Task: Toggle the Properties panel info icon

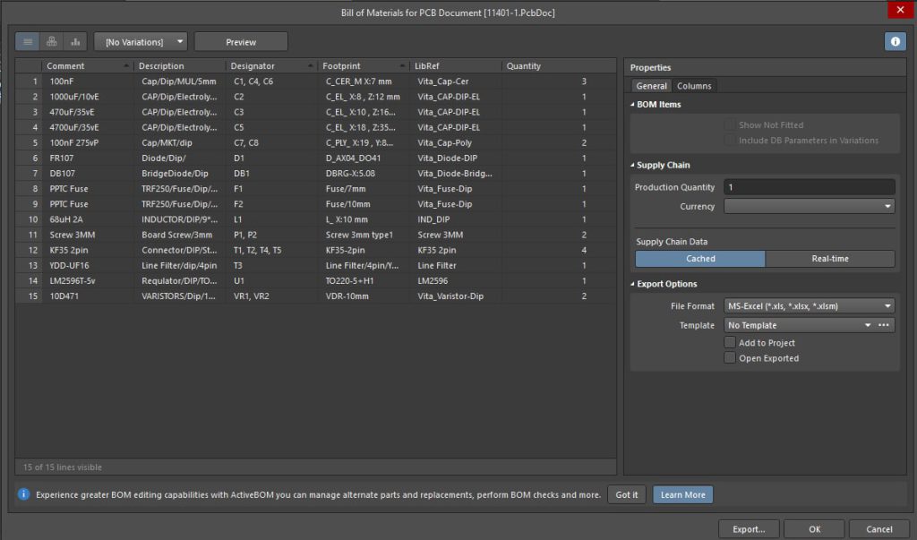Action: pos(895,41)
